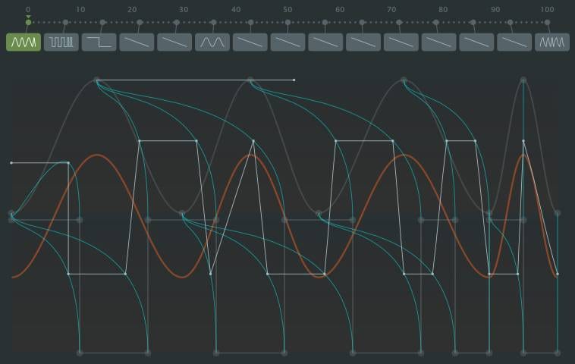Image resolution: width=575 pixels, height=364 pixels.
Task: Open the step-down waveform keyframe thumbnail
Action: pyautogui.click(x=99, y=42)
